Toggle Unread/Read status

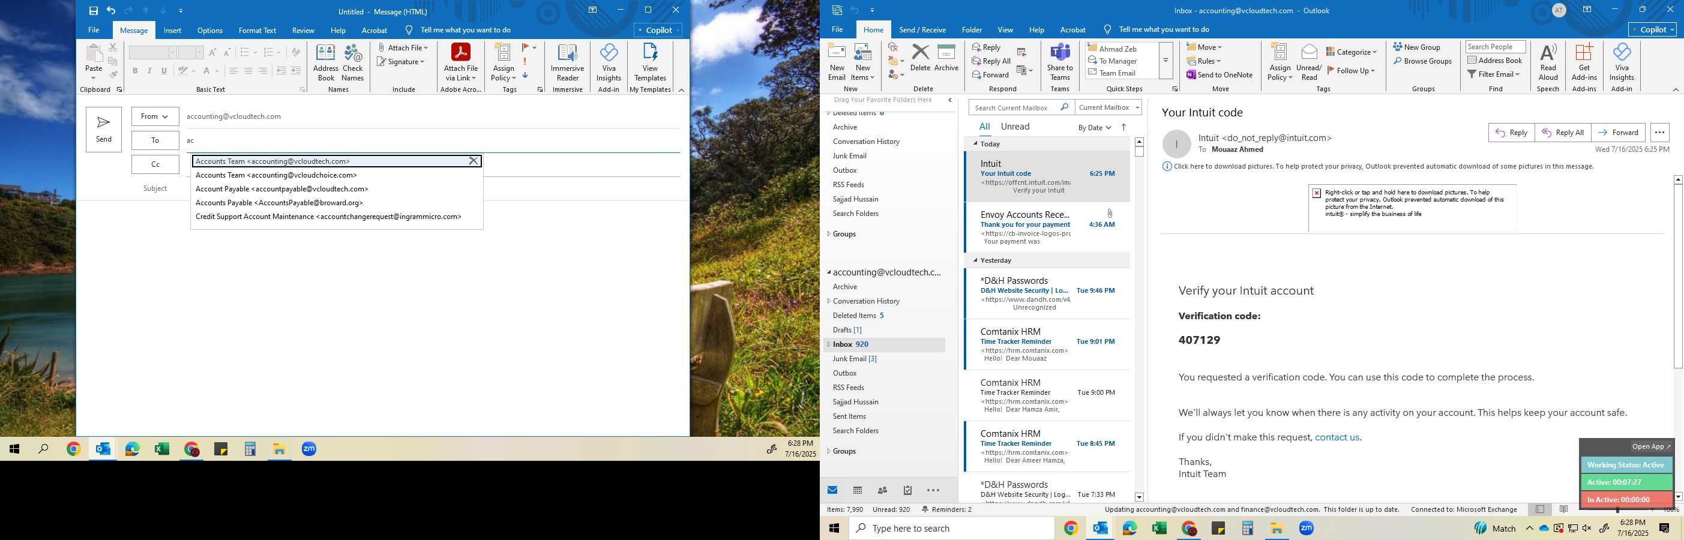tap(1309, 62)
